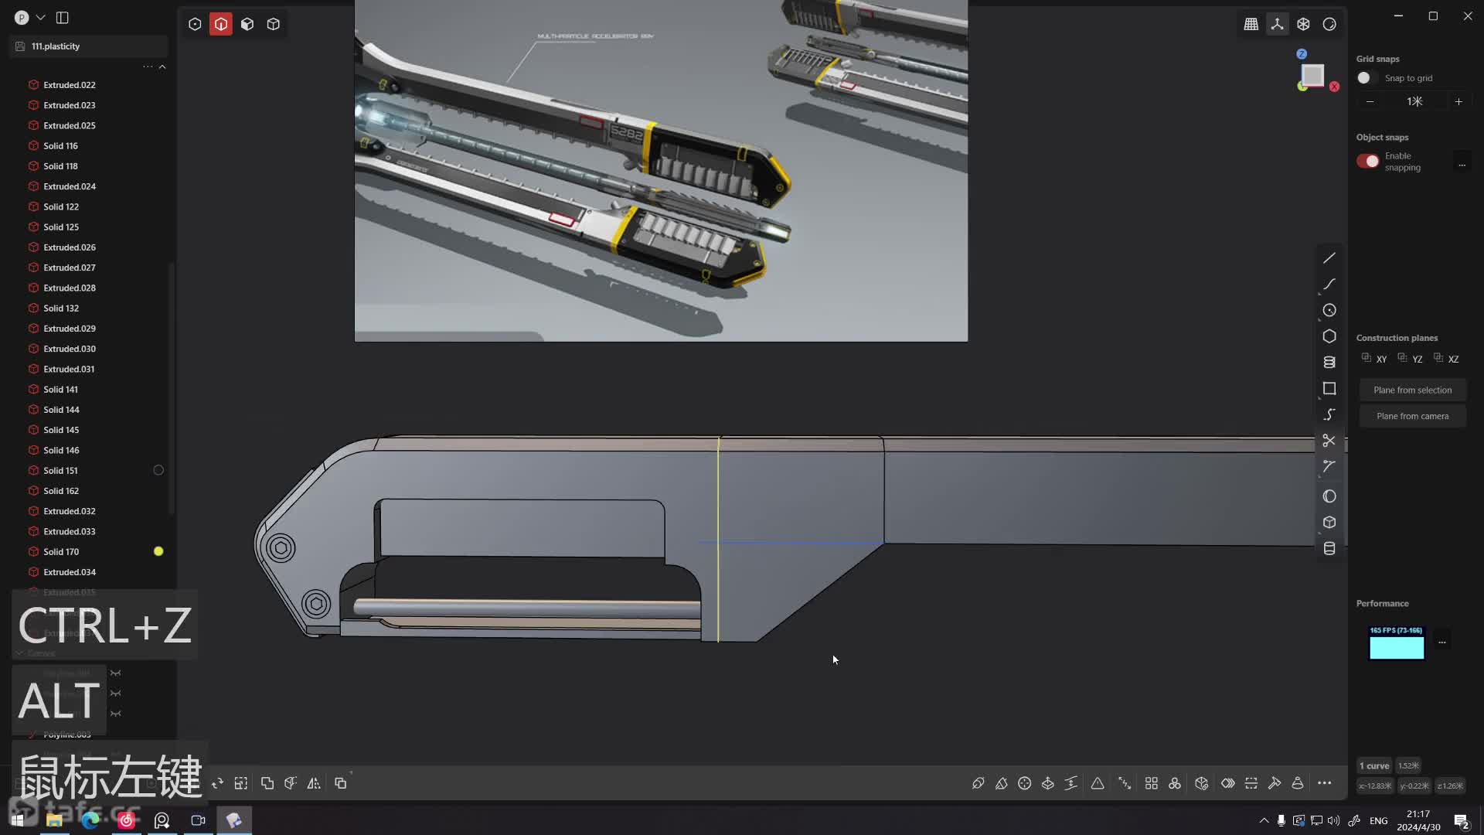The width and height of the screenshot is (1484, 835).
Task: Click the warning triangle icon in bottom bar
Action: 1098,783
